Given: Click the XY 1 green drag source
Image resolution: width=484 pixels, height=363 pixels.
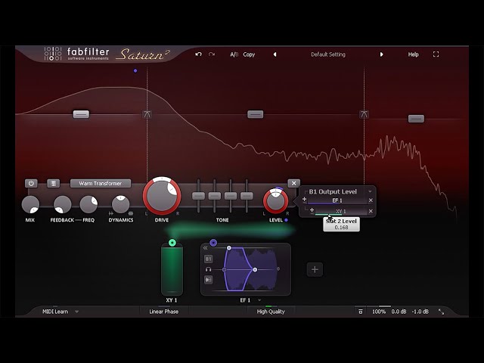Looking at the screenshot, I should click(172, 243).
